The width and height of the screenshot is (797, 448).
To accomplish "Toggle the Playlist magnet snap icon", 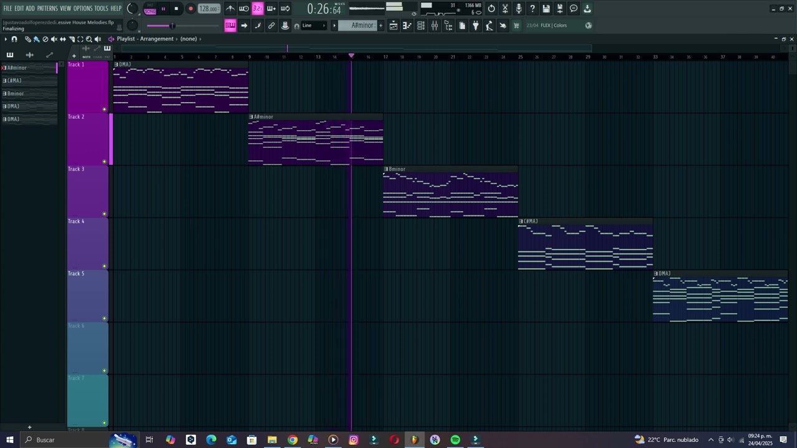I will (14, 39).
